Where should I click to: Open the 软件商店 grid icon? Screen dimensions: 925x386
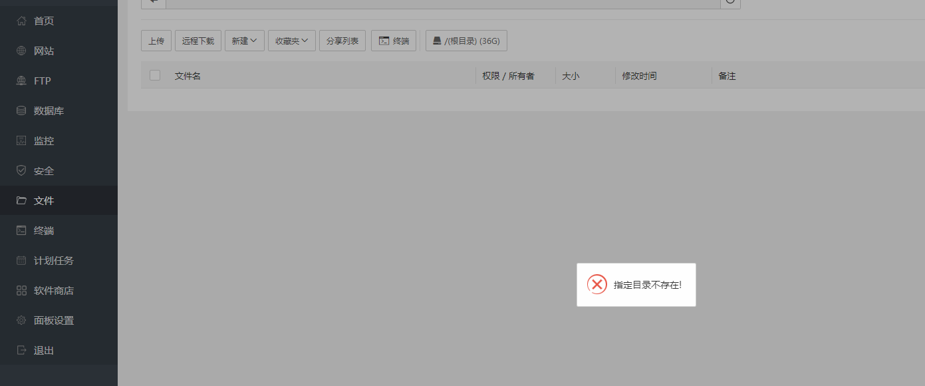click(x=21, y=290)
